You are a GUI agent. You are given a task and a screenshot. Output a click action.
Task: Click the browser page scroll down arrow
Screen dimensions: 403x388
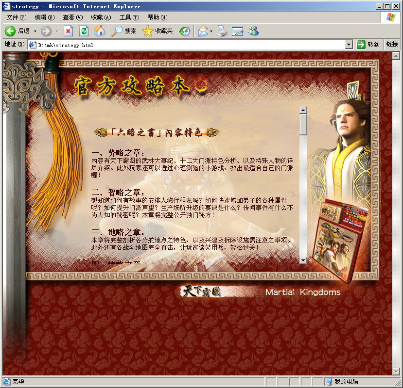(396, 372)
